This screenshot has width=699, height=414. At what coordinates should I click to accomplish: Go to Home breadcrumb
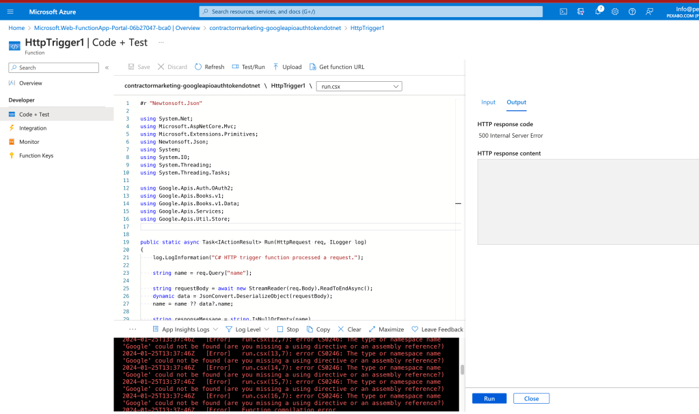16,28
